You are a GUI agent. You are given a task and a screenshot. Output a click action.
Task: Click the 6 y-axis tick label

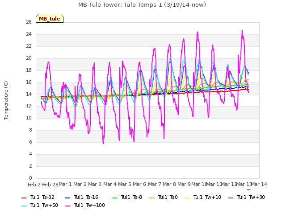pyautogui.click(x=30, y=142)
